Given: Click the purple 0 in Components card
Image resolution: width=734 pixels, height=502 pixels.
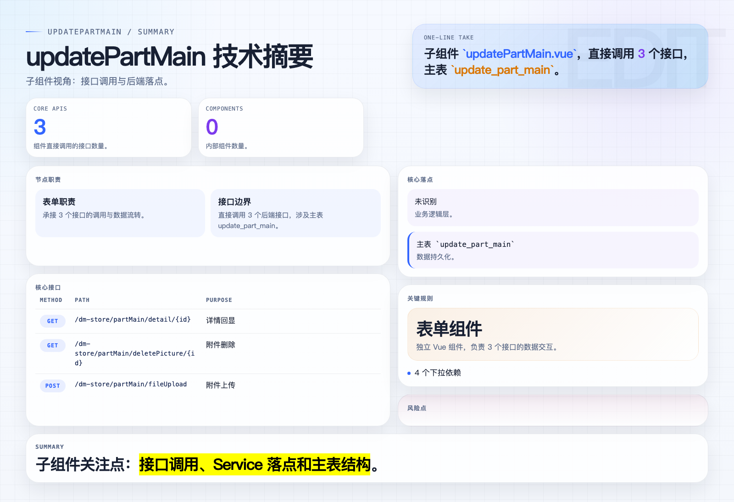Looking at the screenshot, I should tap(212, 127).
